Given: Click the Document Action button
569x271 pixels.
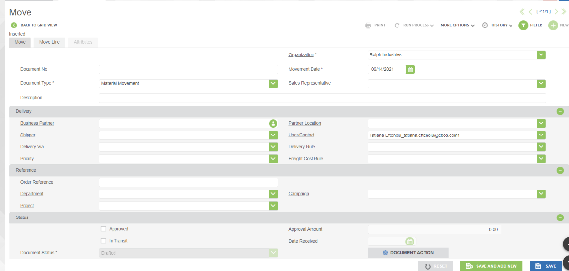Looking at the screenshot, I should [408, 253].
